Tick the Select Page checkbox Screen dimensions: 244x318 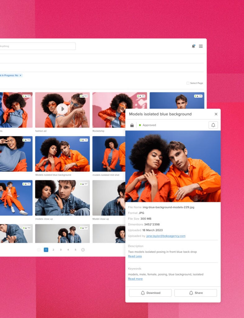[188, 83]
